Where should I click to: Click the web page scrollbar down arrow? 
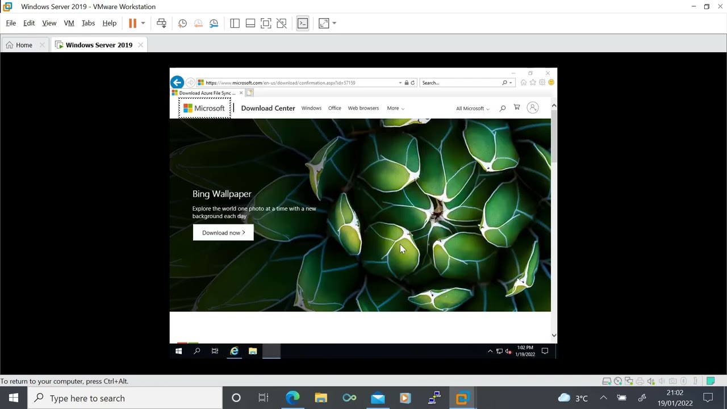[x=554, y=336]
